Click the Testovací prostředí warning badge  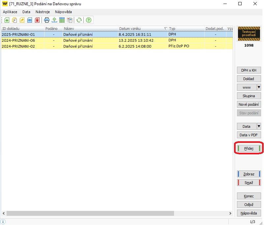[249, 34]
